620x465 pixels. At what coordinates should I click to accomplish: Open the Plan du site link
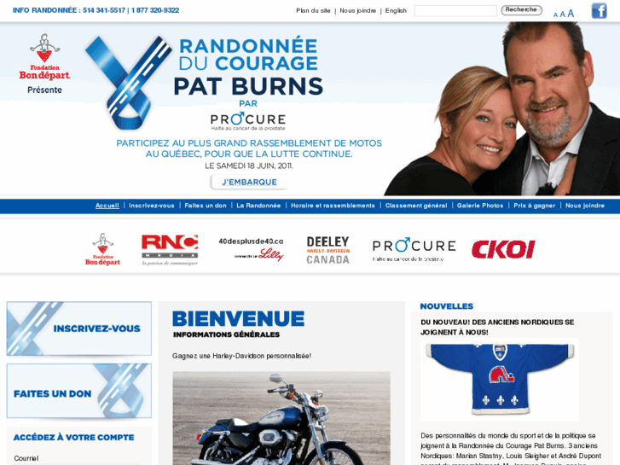click(x=313, y=11)
